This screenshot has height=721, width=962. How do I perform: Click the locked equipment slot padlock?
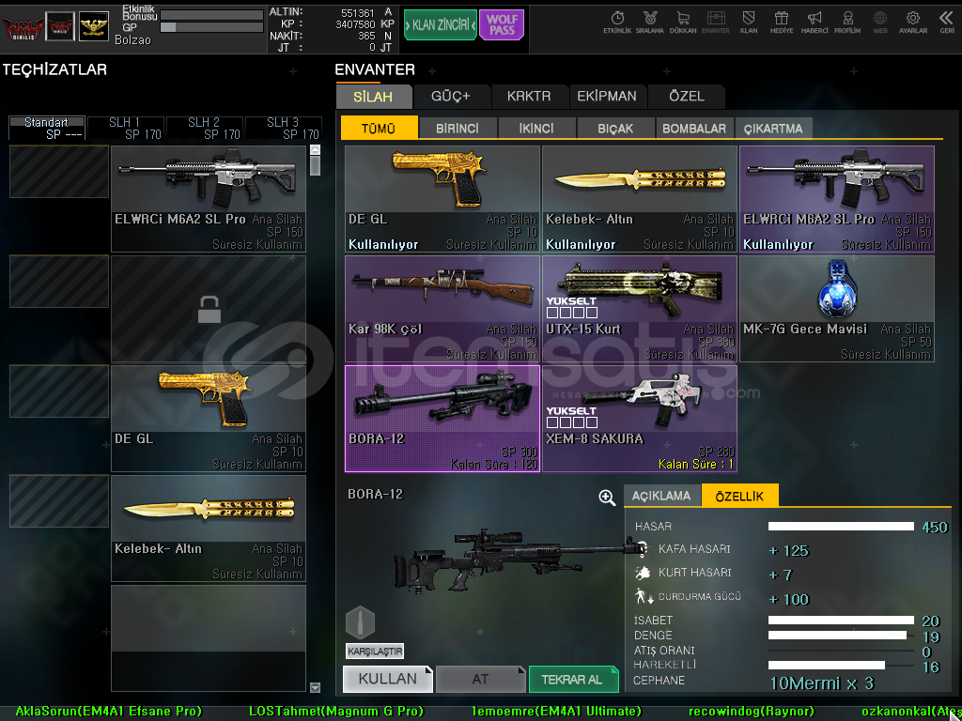[209, 310]
